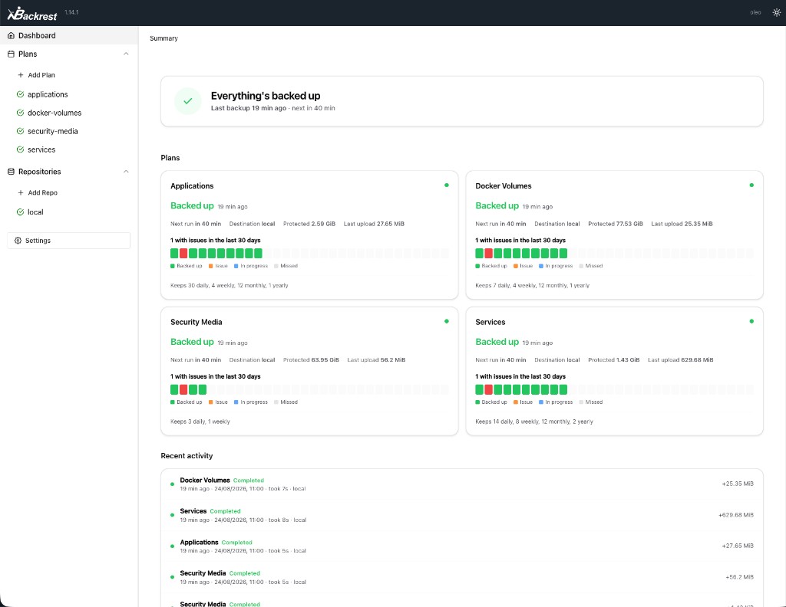Screen dimensions: 786x607
Task: Click the green status dot on Security Media card
Action: [447, 321]
